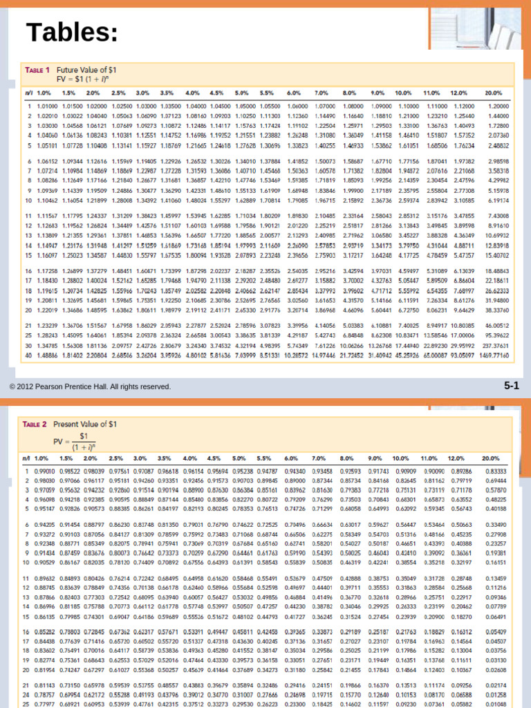
Task: Click cell value "6.19174" in Table 1
Action: click(x=499, y=201)
